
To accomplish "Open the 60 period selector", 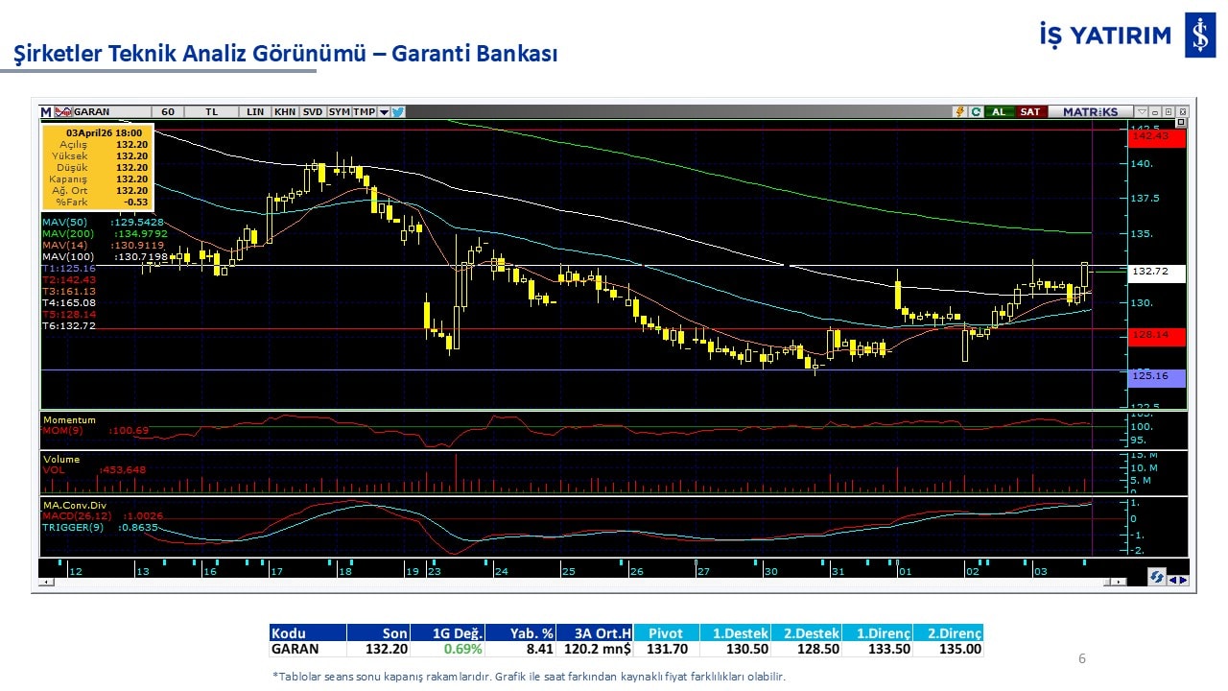I will coord(168,112).
